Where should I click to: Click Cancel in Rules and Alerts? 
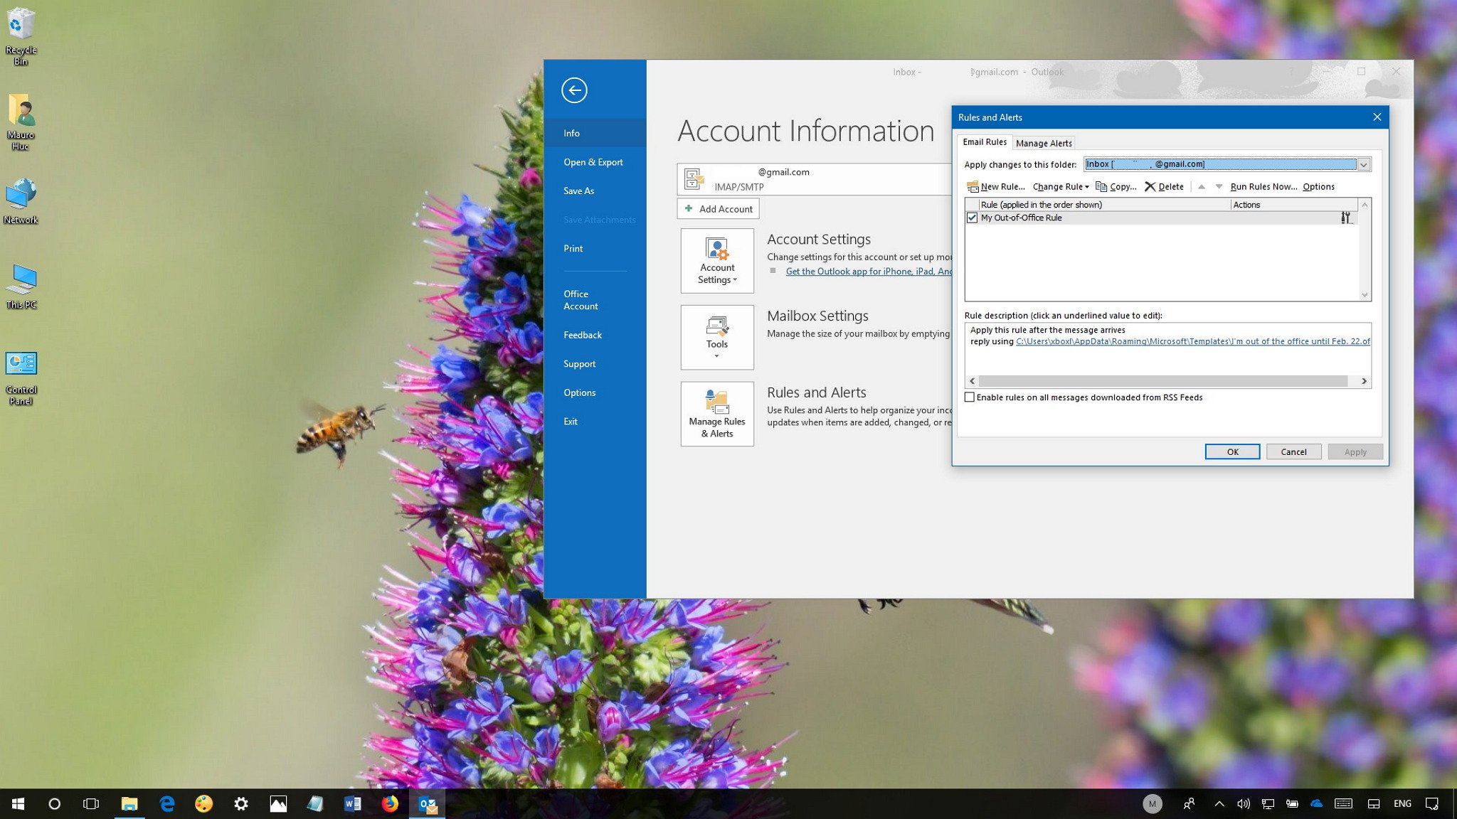1293,451
